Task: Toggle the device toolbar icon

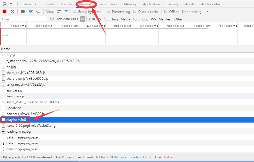Action: point(12,4)
